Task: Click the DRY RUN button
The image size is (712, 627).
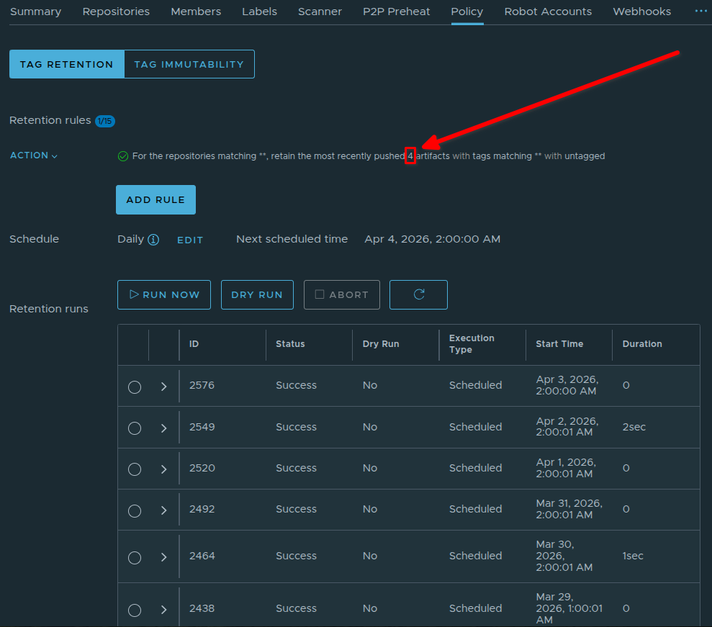Action: click(x=257, y=294)
